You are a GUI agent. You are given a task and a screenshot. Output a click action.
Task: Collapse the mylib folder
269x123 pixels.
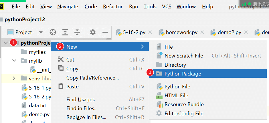(14, 61)
